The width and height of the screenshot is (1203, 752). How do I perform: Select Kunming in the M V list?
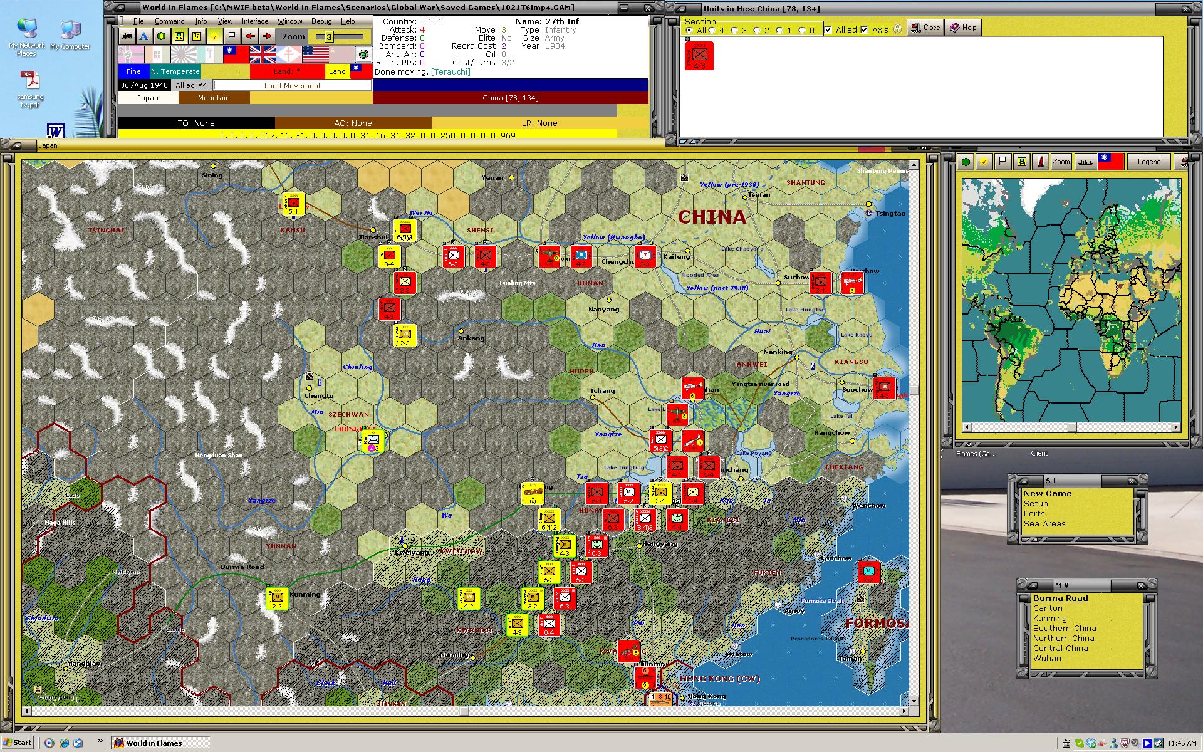[x=1049, y=618]
